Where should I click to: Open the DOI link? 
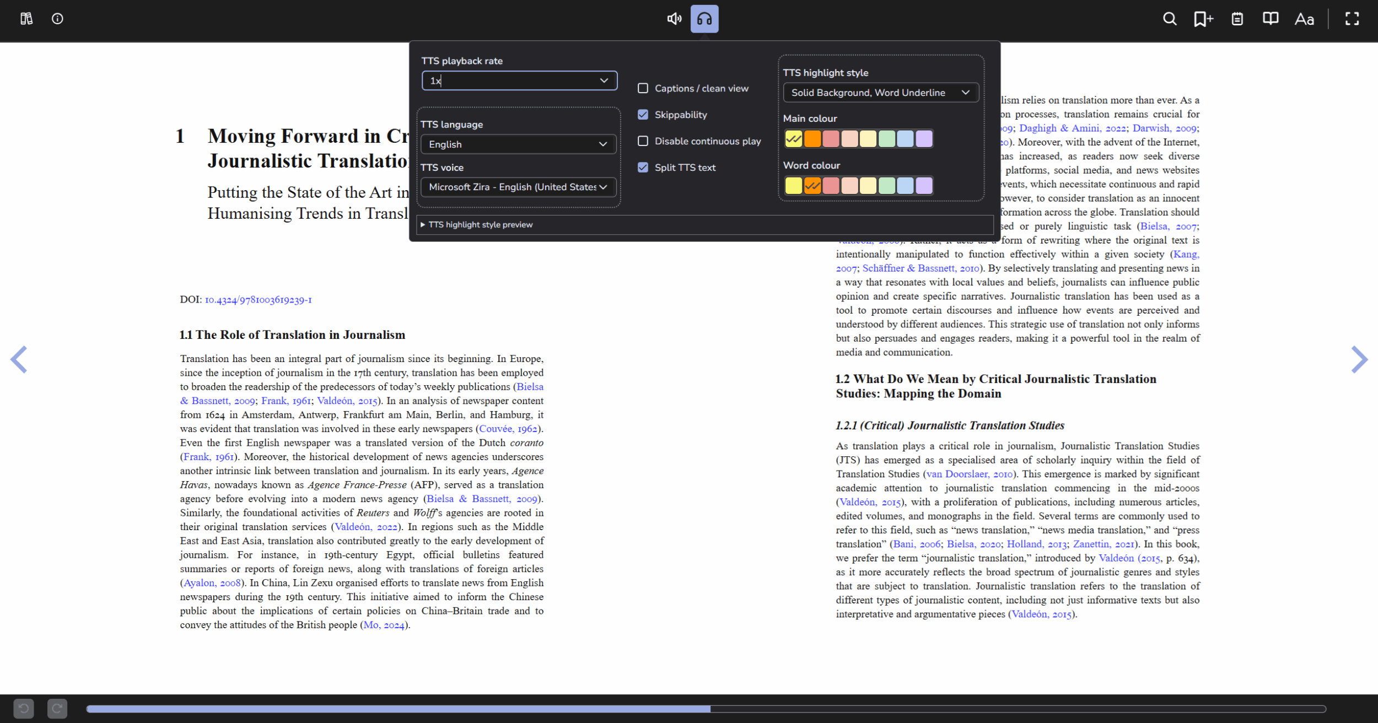pyautogui.click(x=257, y=299)
